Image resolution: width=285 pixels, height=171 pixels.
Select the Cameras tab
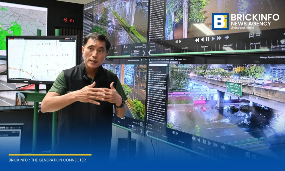173,63
